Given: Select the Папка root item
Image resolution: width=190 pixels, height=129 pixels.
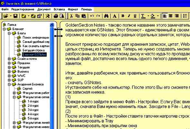Looking at the screenshot, I should 12,25.
